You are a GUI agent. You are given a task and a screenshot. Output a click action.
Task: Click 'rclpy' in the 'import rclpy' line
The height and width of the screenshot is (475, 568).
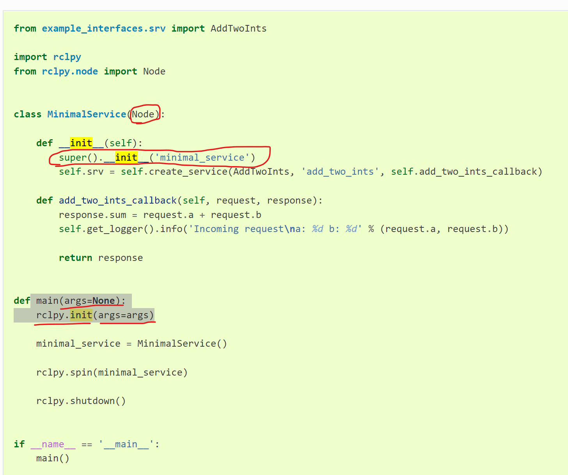(x=67, y=57)
